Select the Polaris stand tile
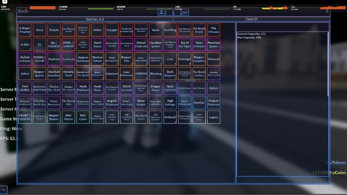This screenshot has height=195, width=347. click(x=54, y=30)
